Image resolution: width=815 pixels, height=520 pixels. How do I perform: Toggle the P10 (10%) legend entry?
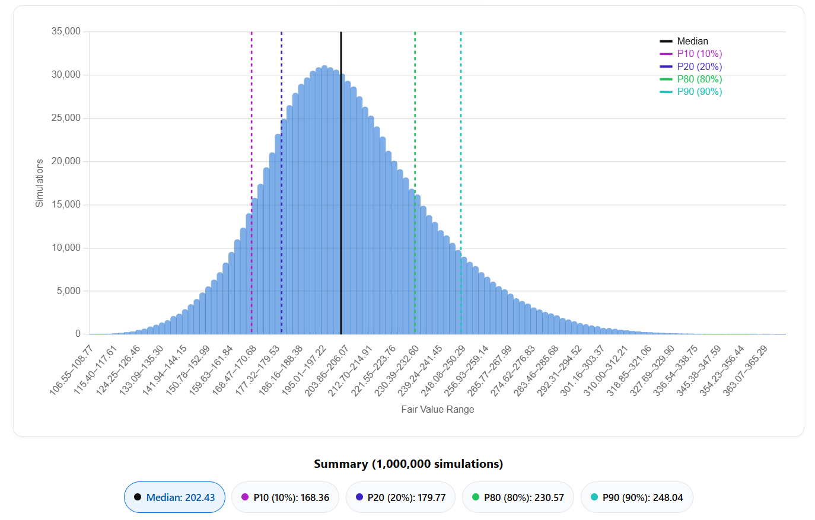pyautogui.click(x=690, y=53)
